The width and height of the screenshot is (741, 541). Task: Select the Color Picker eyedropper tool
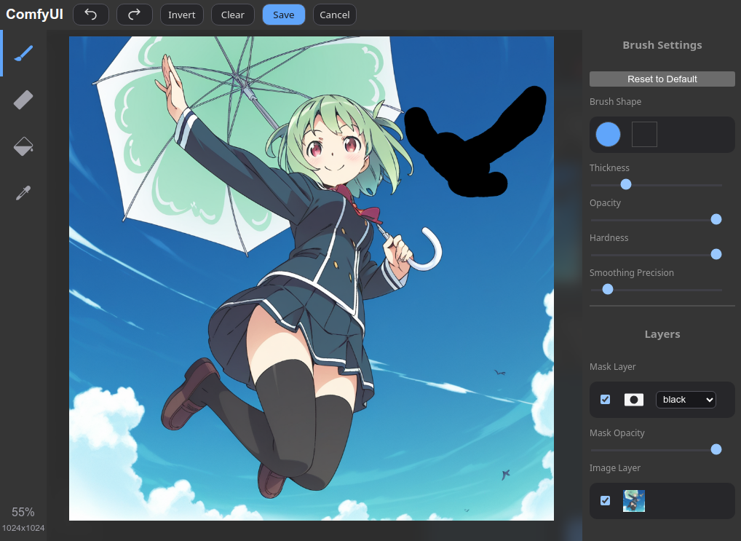coord(24,193)
